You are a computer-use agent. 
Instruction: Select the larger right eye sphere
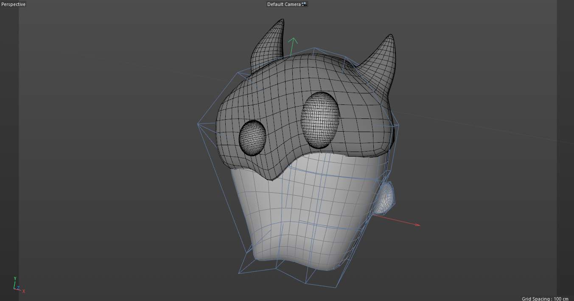[320, 120]
